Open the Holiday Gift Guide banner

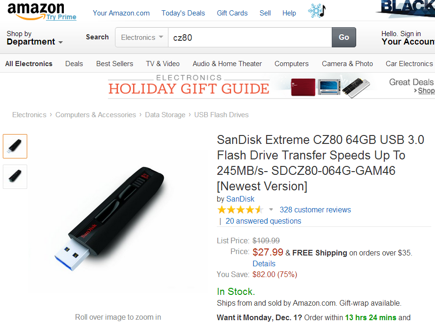(x=189, y=86)
